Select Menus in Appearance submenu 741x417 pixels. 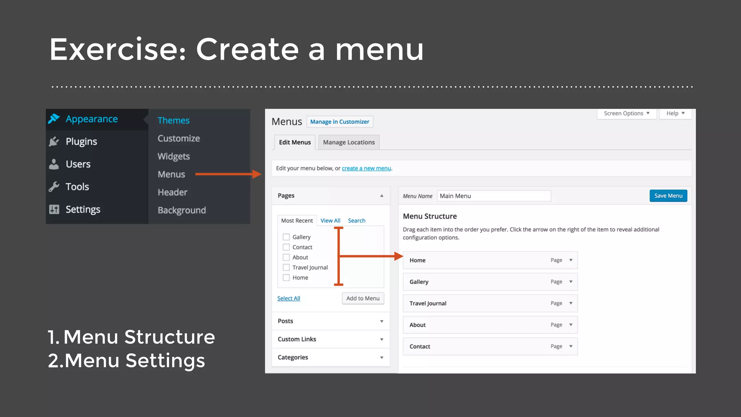(x=171, y=174)
